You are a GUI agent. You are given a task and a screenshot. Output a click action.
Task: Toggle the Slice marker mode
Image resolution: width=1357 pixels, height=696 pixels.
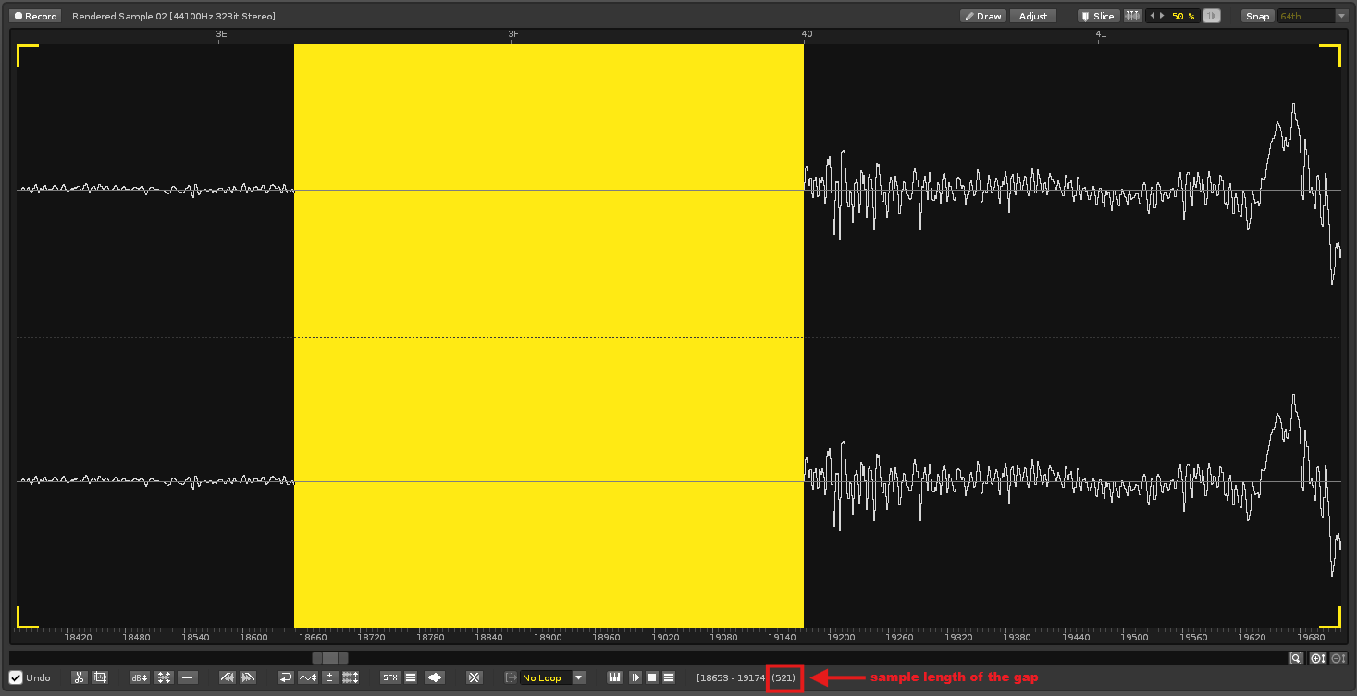(1098, 16)
